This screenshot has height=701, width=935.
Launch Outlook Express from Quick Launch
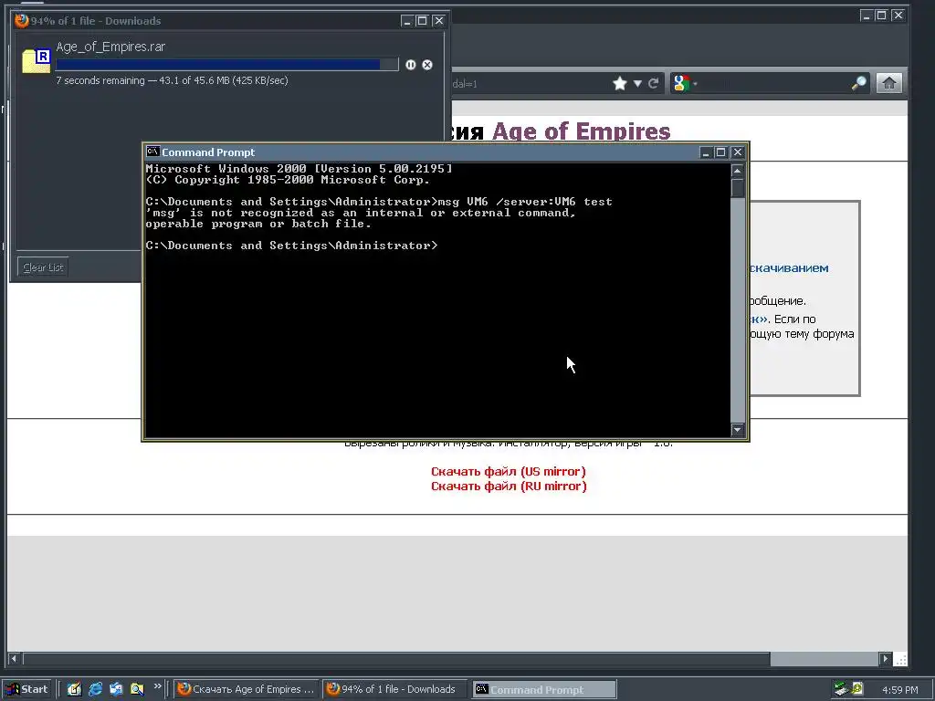(x=116, y=689)
